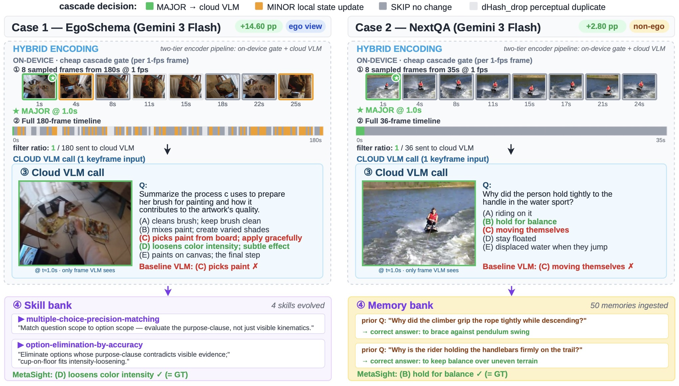Open the climber rope prior Q memory card
679x386 pixels.
point(511,326)
